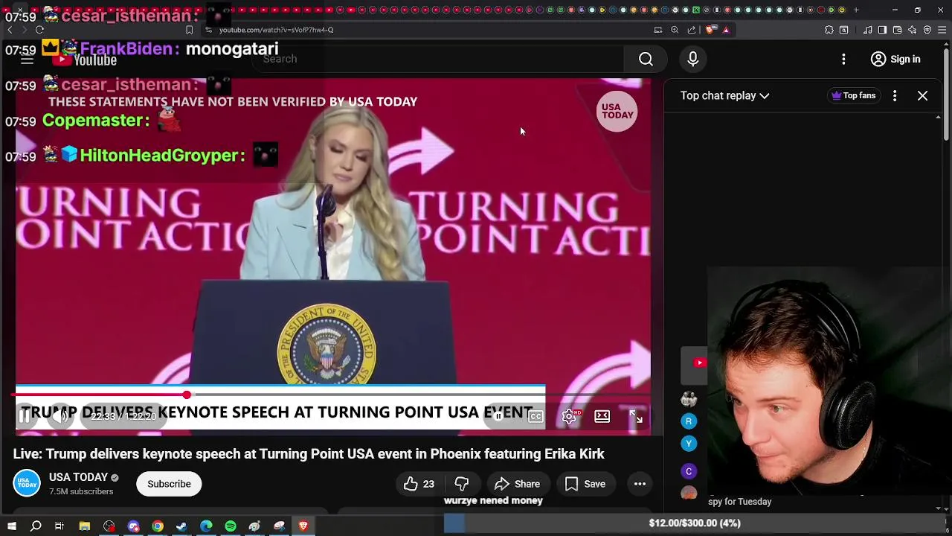Viewport: 952px width, 536px height.
Task: Open the Brave VPN shield icon in the toolbar
Action: click(927, 30)
